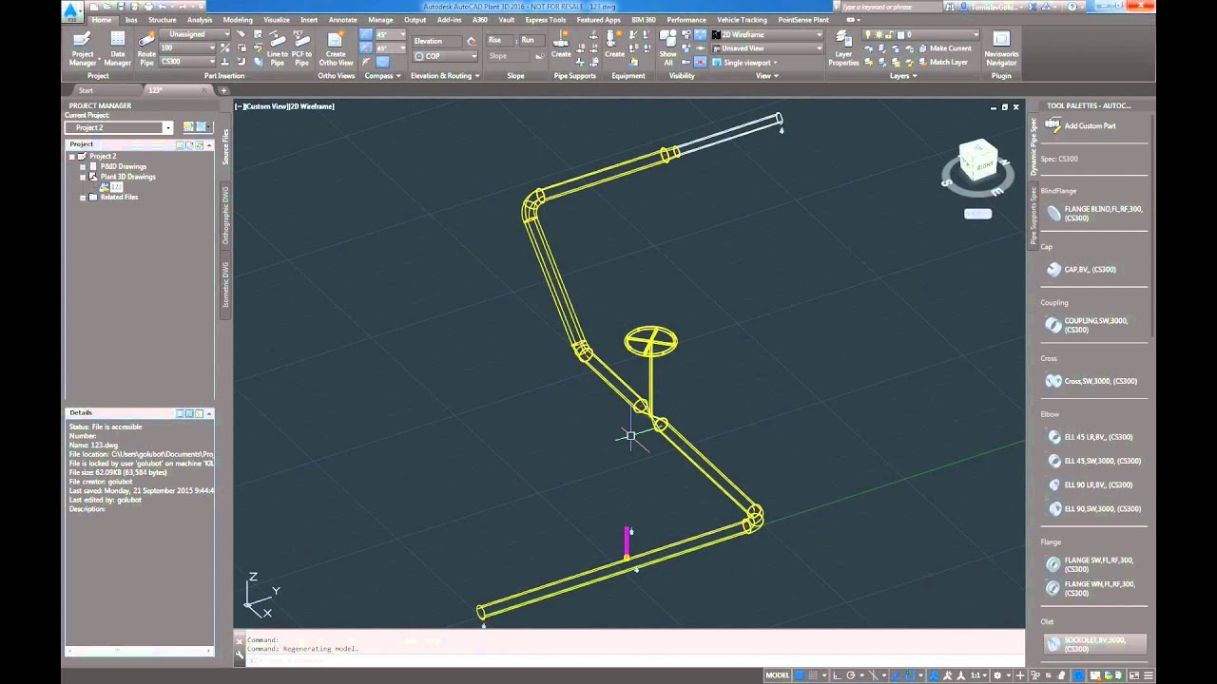Select Cross,SW,3000 (CS300) part
1217x684 pixels.
(x=1091, y=381)
